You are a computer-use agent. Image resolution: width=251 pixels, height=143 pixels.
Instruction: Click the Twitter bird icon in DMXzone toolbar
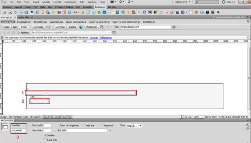(x=70, y=12)
